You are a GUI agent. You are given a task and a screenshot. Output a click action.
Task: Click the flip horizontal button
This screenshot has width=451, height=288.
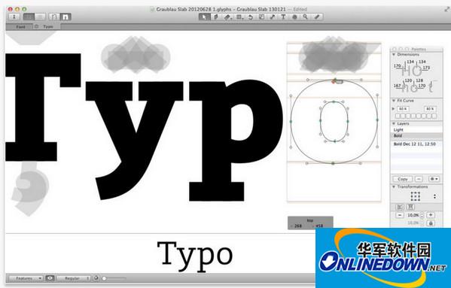pos(400,207)
